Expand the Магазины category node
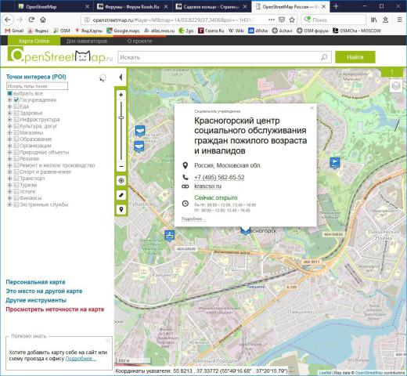 point(9,132)
